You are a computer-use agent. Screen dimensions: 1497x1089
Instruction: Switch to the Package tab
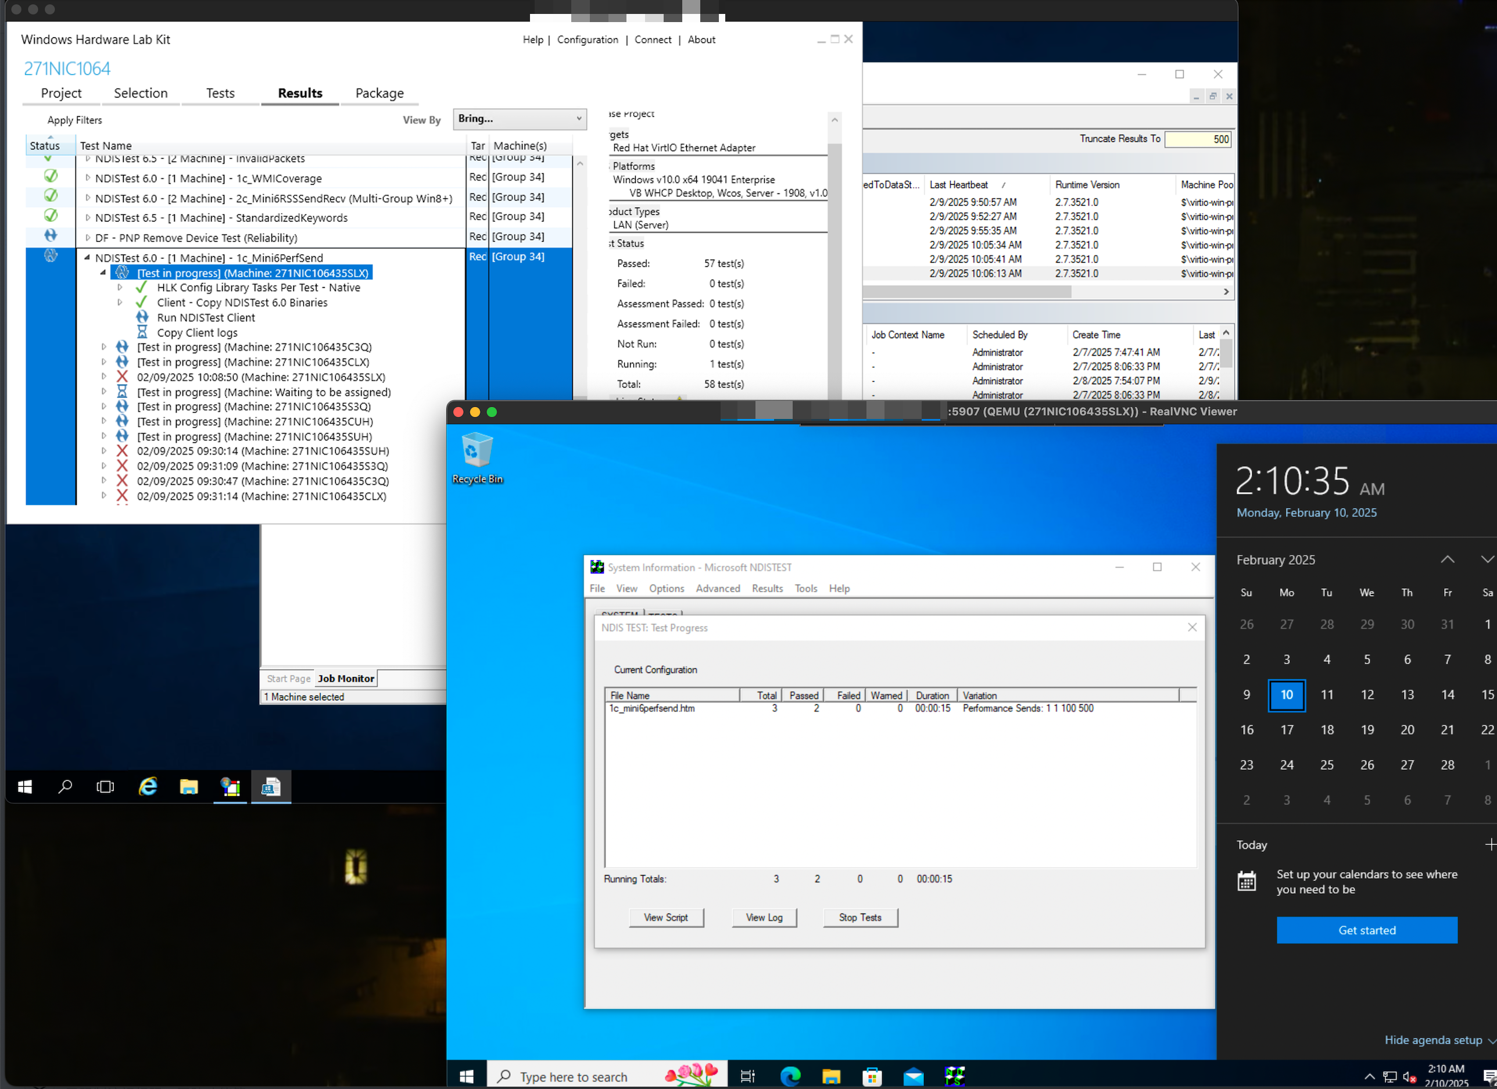[x=379, y=93]
